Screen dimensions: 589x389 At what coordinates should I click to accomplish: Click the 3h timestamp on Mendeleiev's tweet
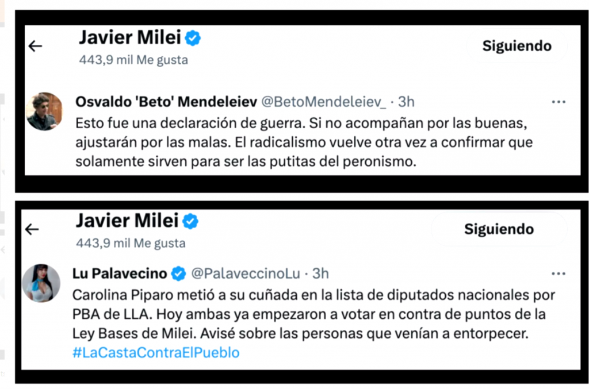[406, 102]
